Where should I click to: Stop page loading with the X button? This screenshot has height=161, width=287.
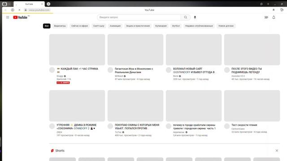pyautogui.click(x=19, y=10)
